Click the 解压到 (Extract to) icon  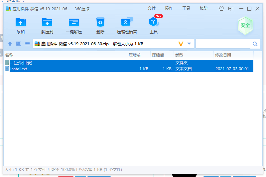click(47, 22)
